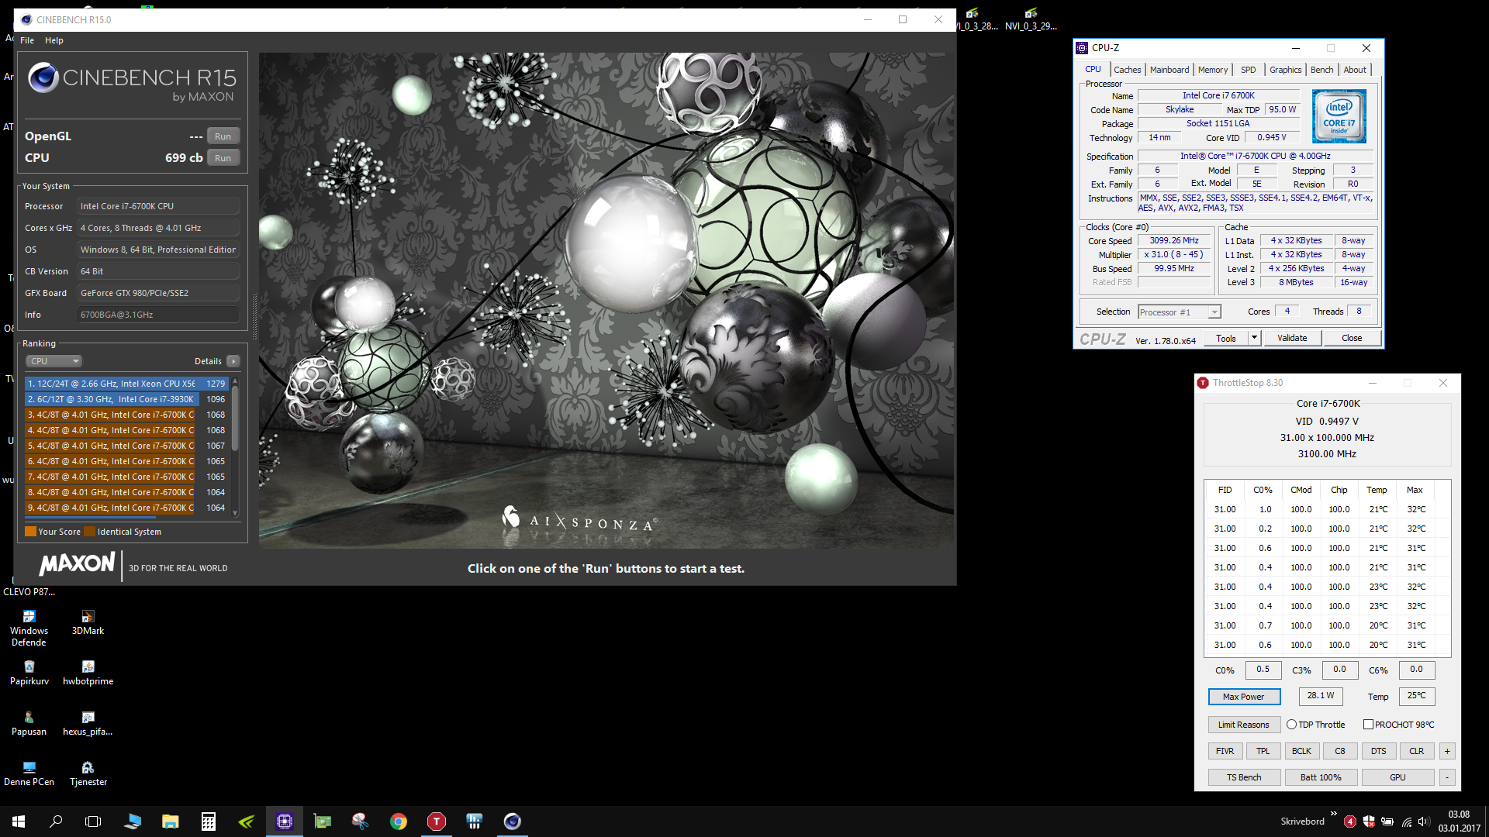Open the Start menu Windows icon

click(x=19, y=821)
